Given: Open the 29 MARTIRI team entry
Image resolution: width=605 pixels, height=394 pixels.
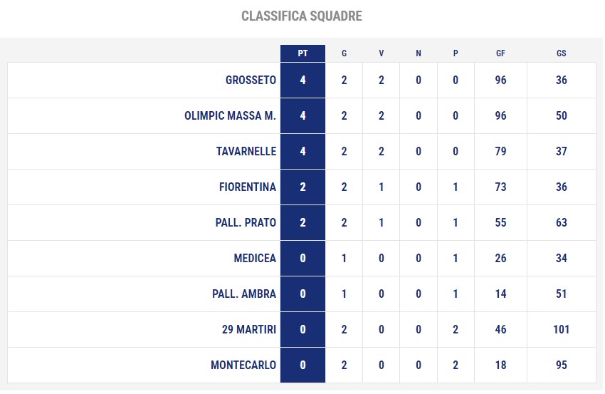Looking at the screenshot, I should [249, 329].
